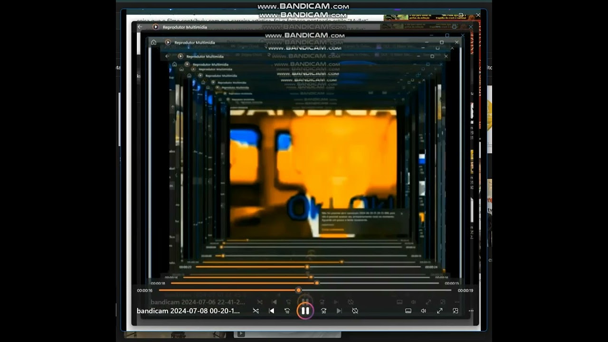Open the more options ellipsis menu

pos(471,311)
